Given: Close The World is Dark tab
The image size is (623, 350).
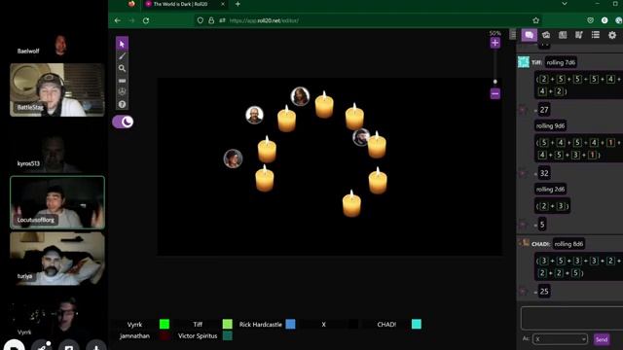Looking at the screenshot, I should (x=223, y=4).
